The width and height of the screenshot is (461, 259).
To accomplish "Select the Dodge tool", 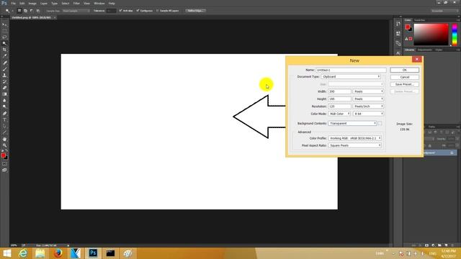I will (4, 107).
